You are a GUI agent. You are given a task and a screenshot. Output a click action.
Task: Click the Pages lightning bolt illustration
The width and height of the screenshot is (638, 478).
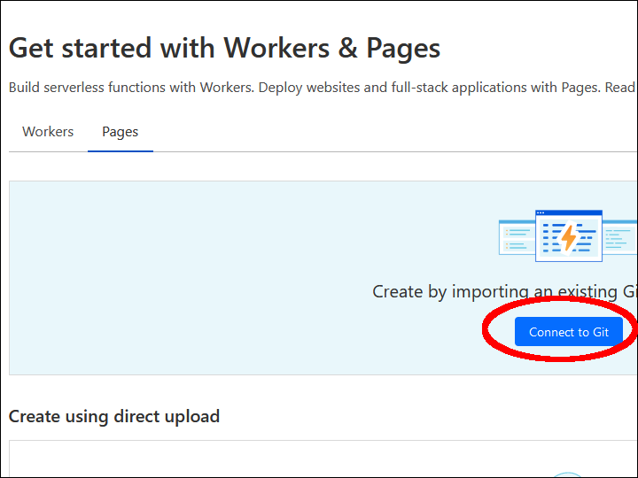[568, 235]
